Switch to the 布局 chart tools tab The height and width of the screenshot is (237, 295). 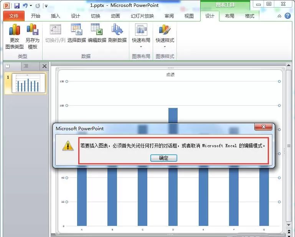coord(229,16)
